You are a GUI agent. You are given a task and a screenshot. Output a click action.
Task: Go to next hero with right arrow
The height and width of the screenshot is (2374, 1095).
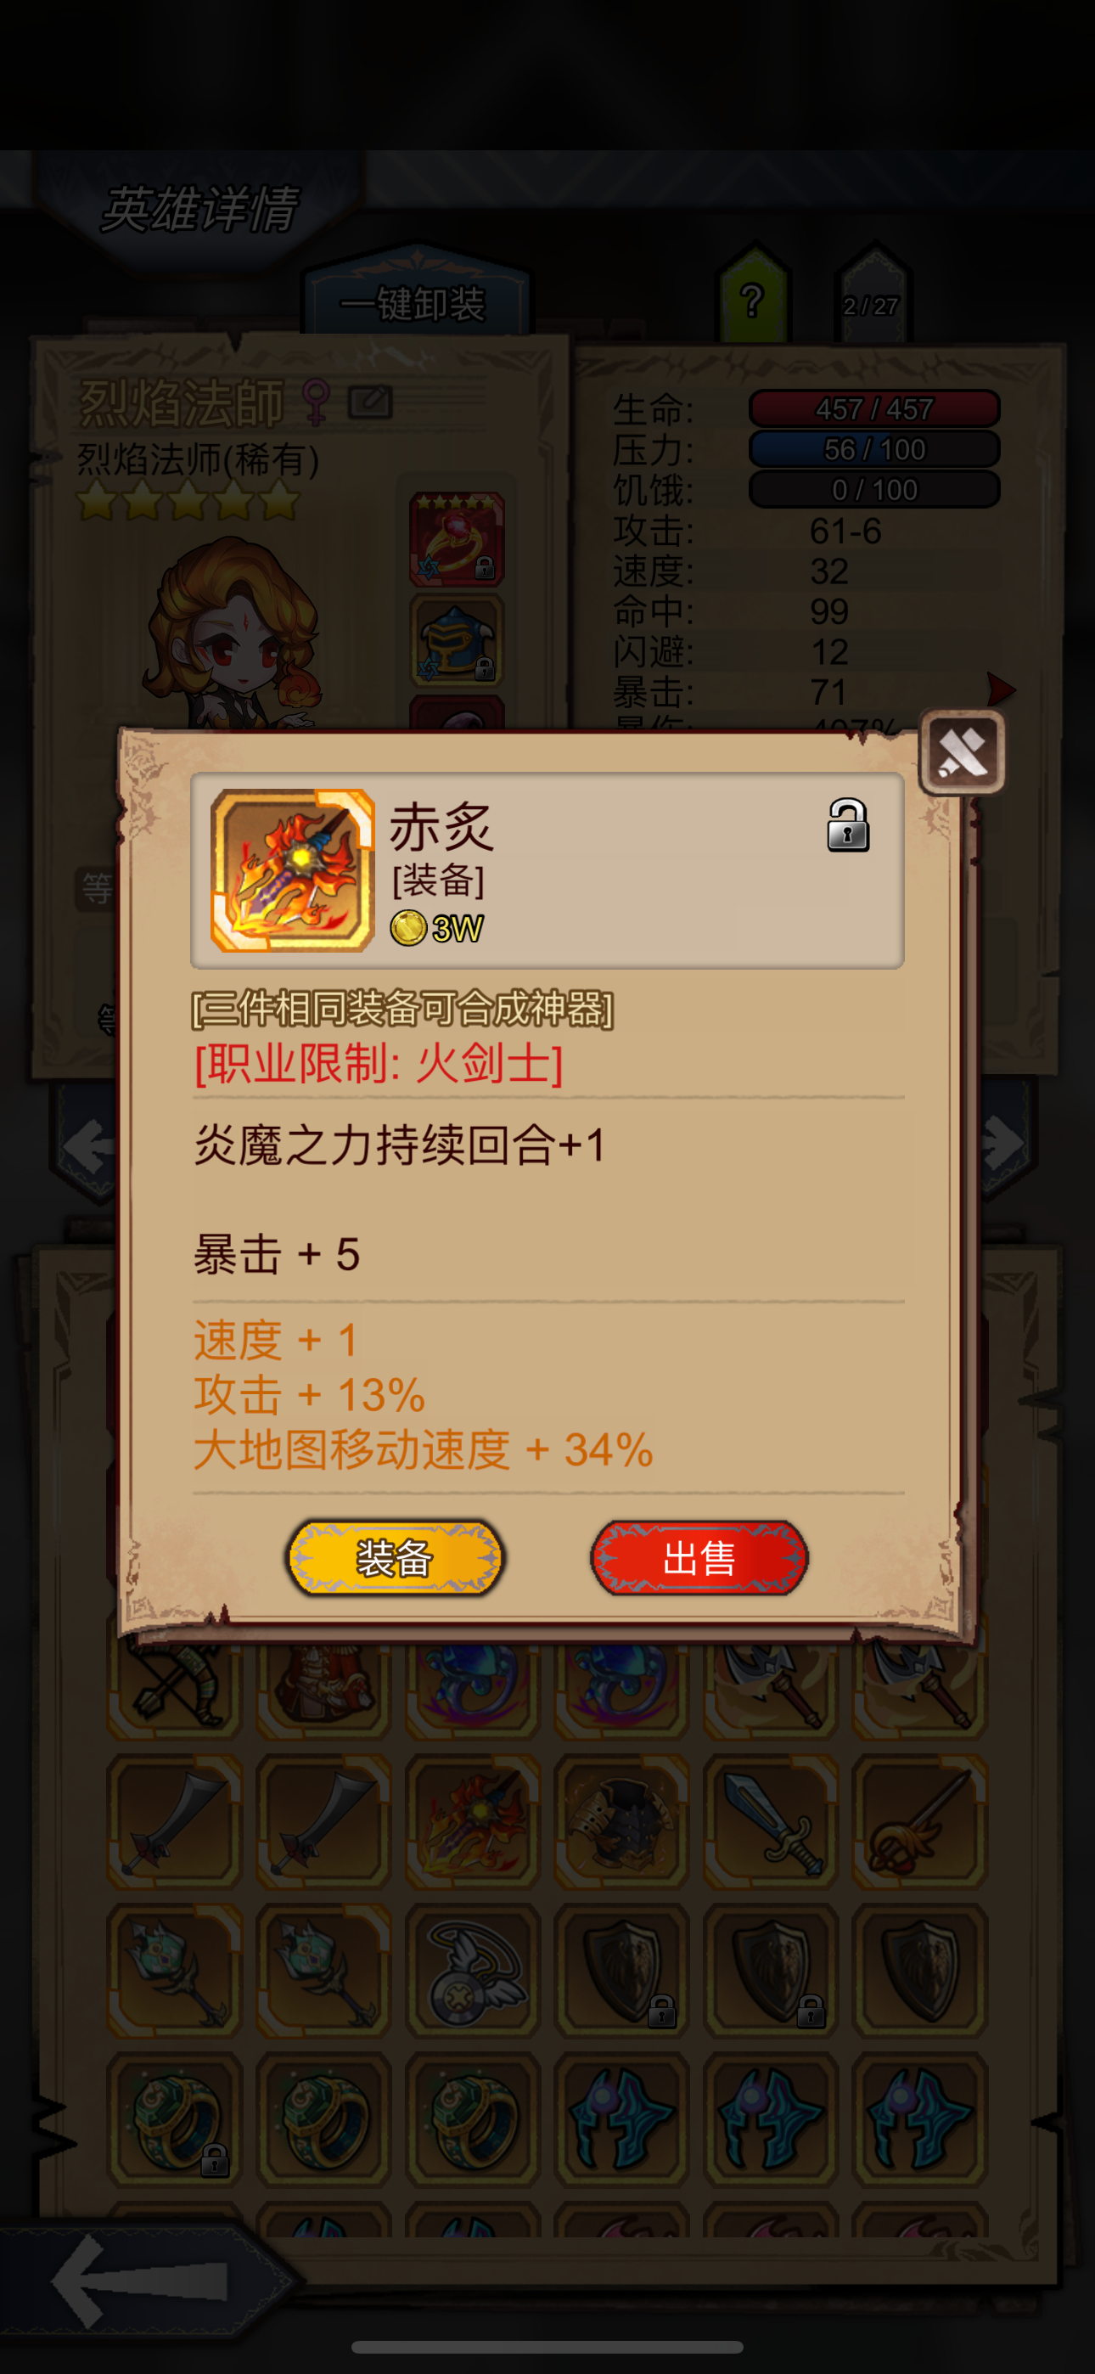(x=1002, y=1145)
